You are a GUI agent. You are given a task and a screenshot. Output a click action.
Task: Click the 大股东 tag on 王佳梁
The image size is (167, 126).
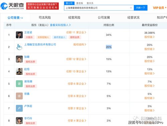[x=29, y=37]
